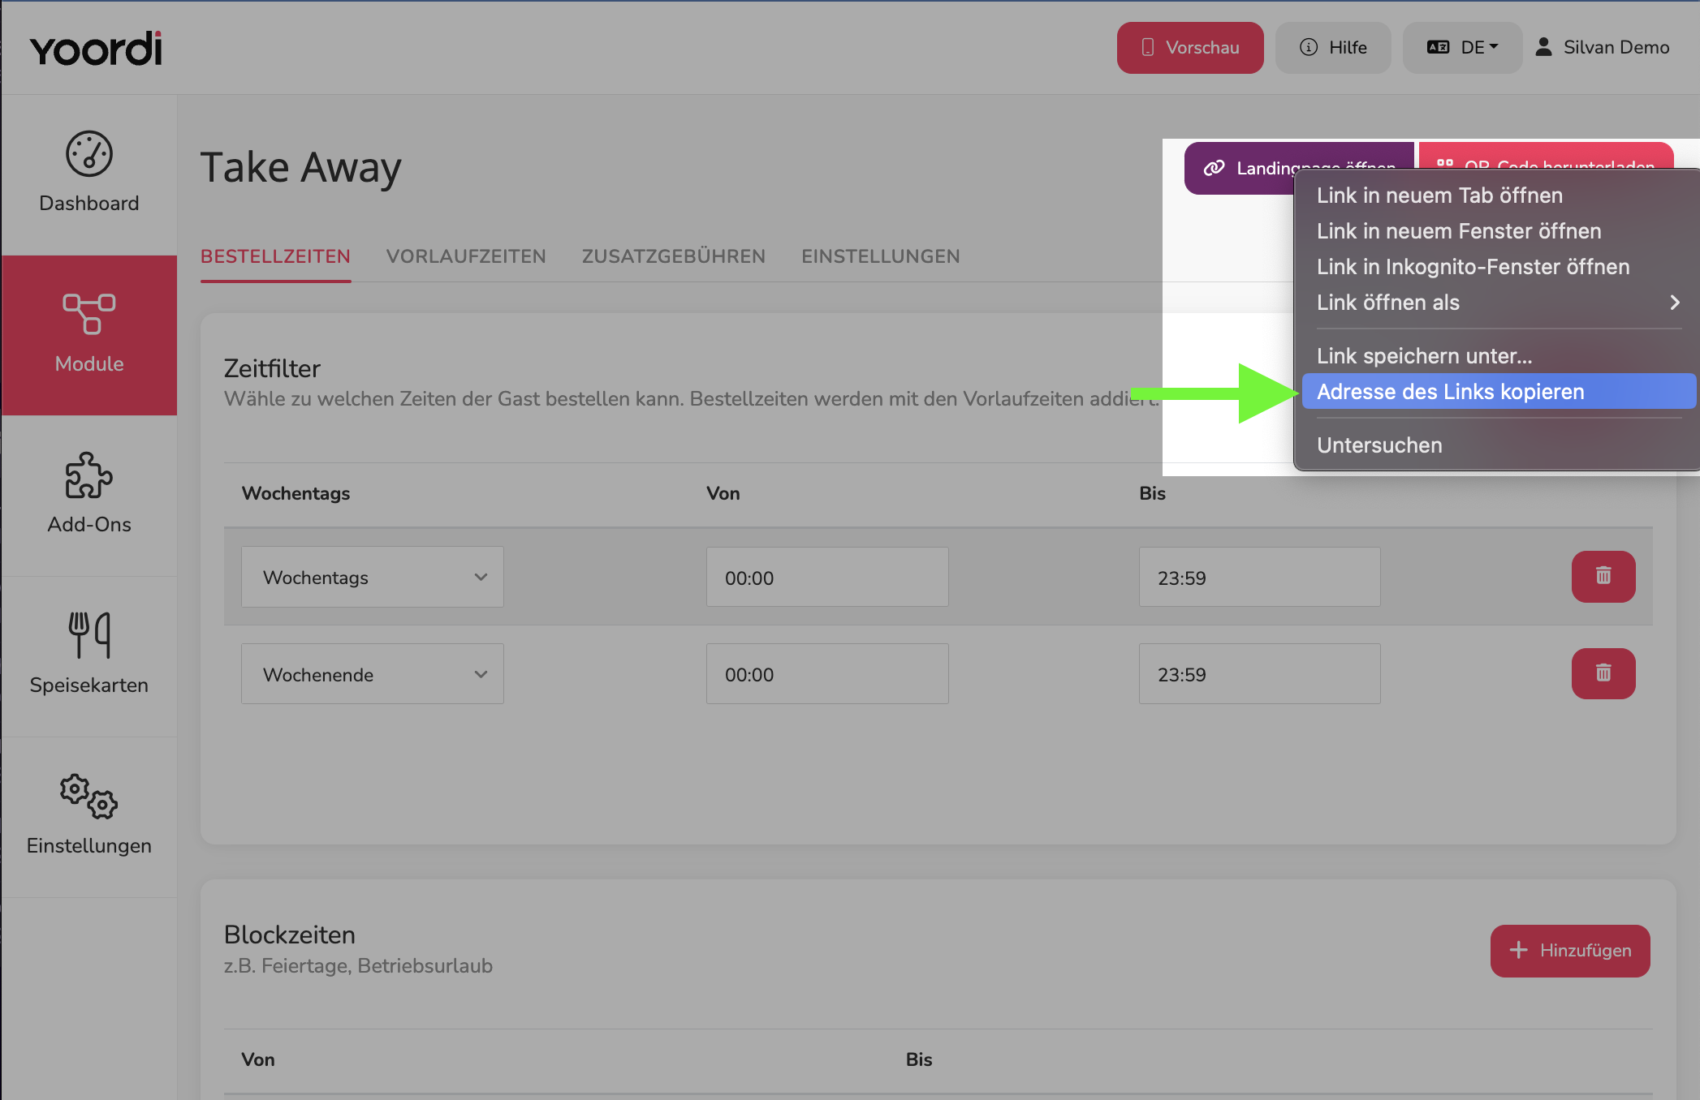Click the Vorschau button
Image resolution: width=1700 pixels, height=1100 pixels.
[1190, 47]
